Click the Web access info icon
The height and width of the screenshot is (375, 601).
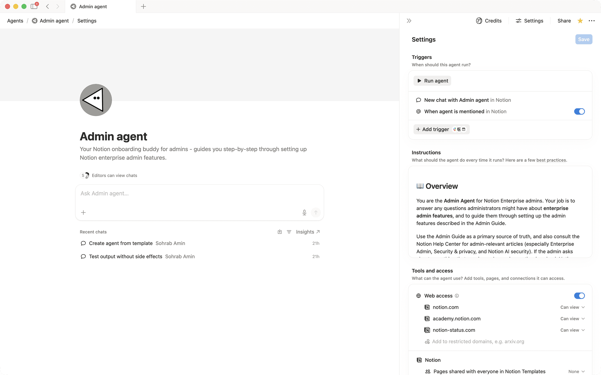coord(457,296)
